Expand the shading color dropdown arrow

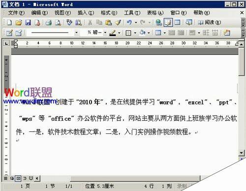click(x=149, y=33)
